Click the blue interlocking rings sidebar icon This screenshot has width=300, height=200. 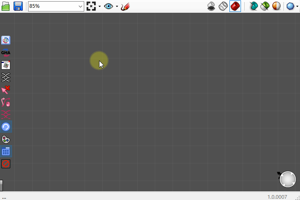(x=6, y=40)
